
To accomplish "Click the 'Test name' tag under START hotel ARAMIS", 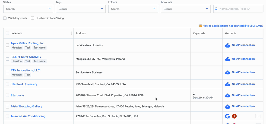I will click(x=39, y=61).
